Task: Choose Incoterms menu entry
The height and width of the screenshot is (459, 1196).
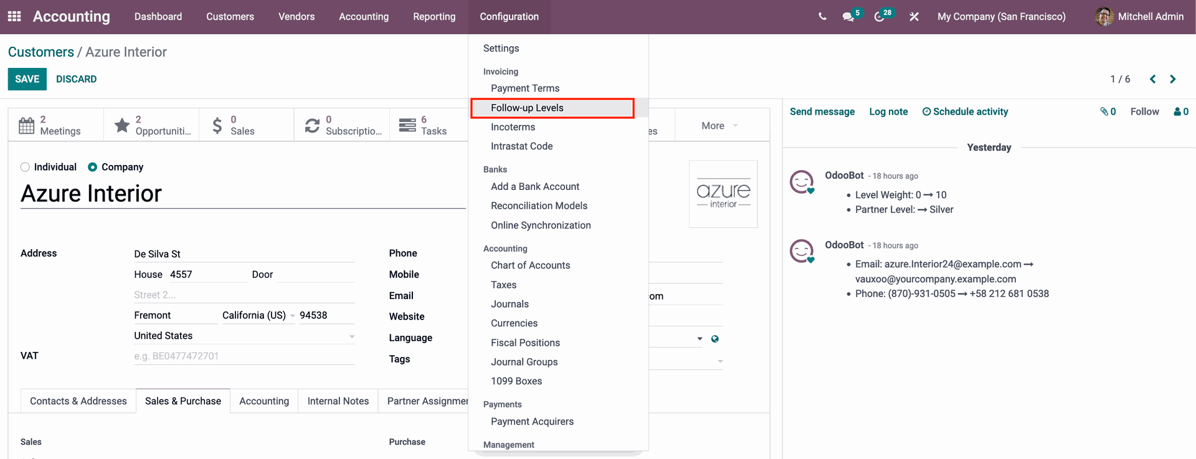Action: [513, 127]
